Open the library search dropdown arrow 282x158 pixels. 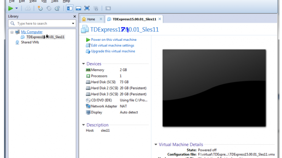click(73, 23)
